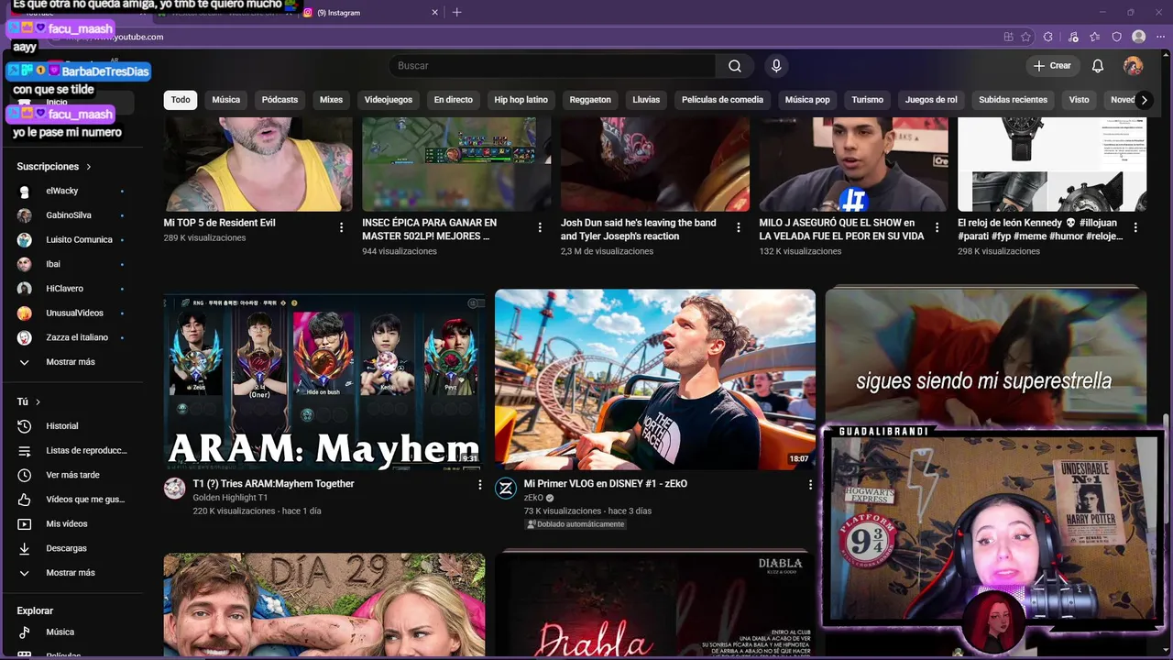
Task: Start voice search with the microphone icon
Action: pos(776,66)
